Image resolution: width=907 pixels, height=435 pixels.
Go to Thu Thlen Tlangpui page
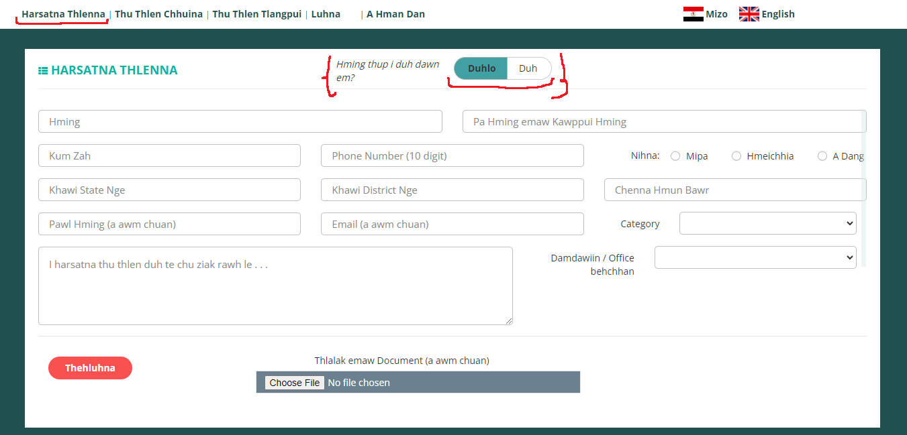tap(257, 14)
